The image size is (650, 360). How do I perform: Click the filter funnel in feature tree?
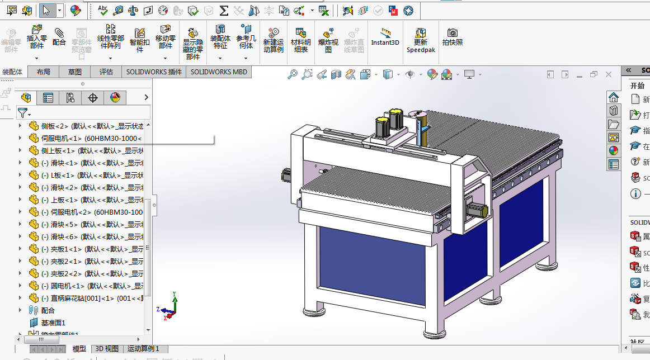(x=23, y=113)
